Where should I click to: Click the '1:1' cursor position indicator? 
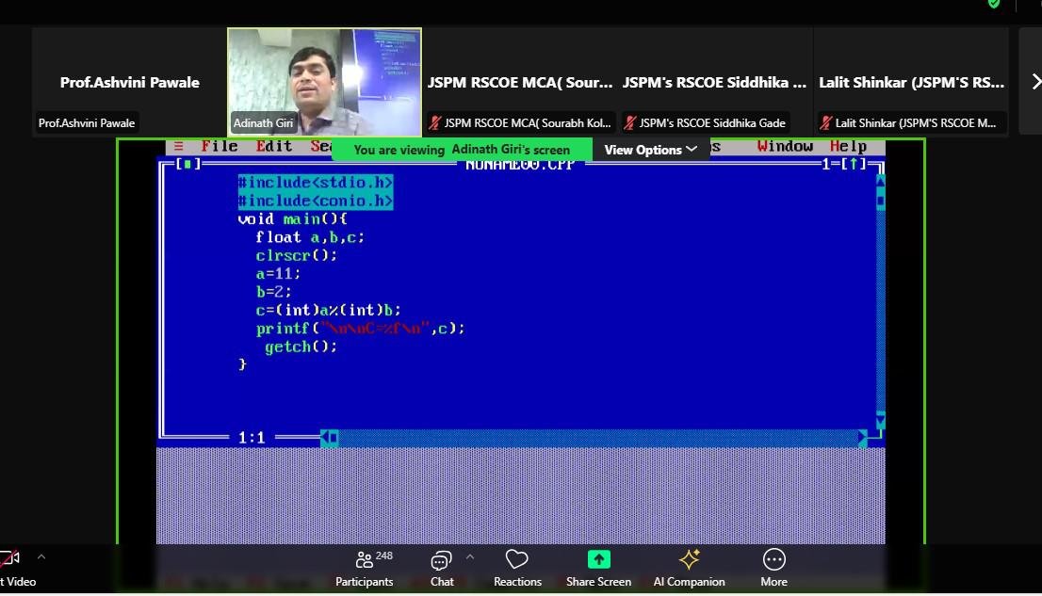point(252,437)
